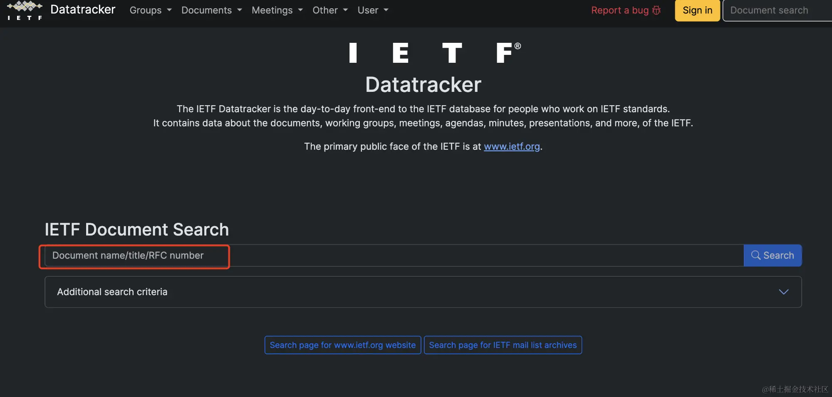Viewport: 832px width, 397px height.
Task: Click the blue Search button
Action: click(x=773, y=255)
